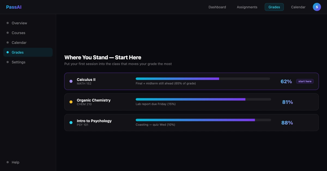The height and width of the screenshot is (171, 327).
Task: Open the Dashboard tab in top navigation
Action: click(217, 7)
